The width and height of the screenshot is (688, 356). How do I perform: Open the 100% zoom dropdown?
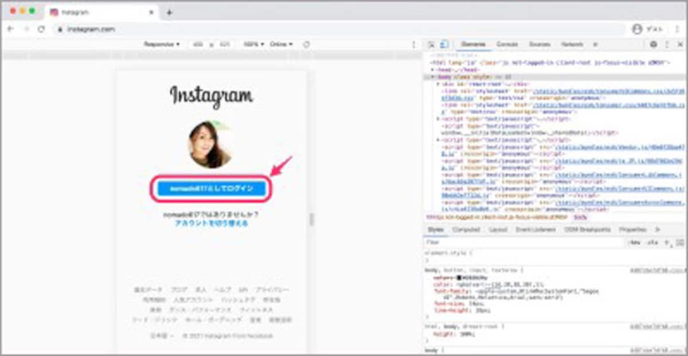click(253, 44)
